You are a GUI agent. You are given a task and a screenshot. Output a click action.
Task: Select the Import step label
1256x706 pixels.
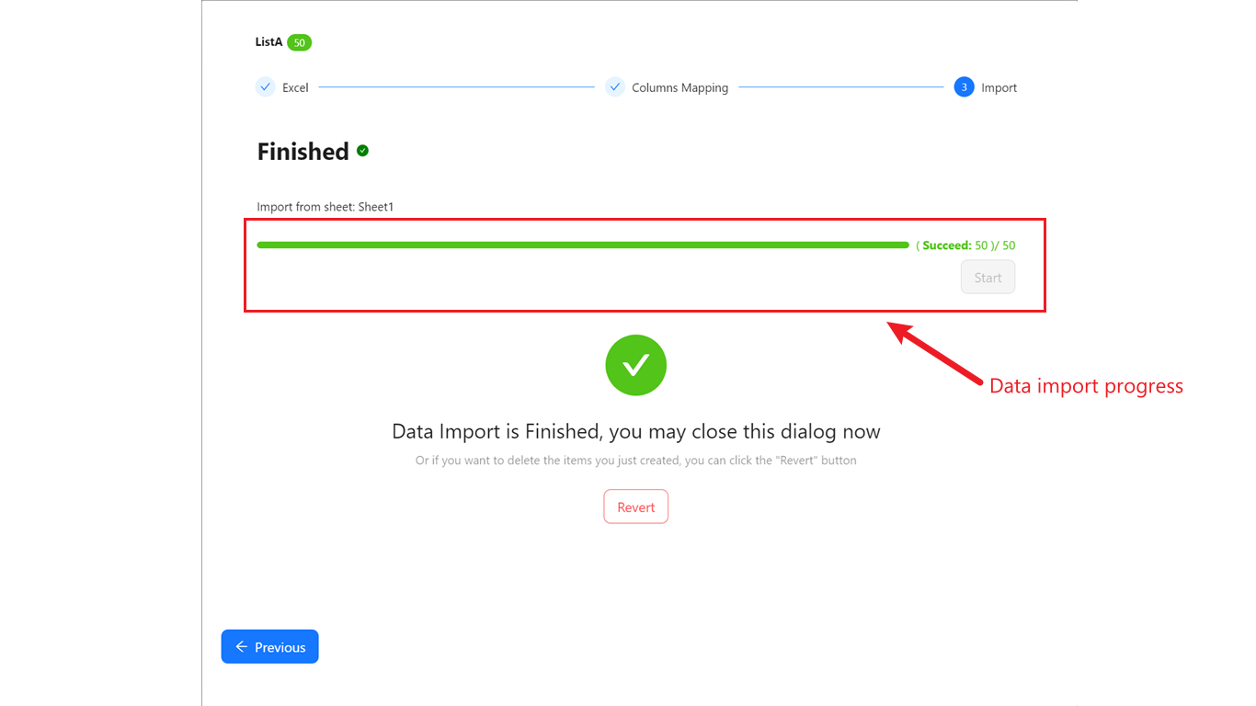click(999, 88)
